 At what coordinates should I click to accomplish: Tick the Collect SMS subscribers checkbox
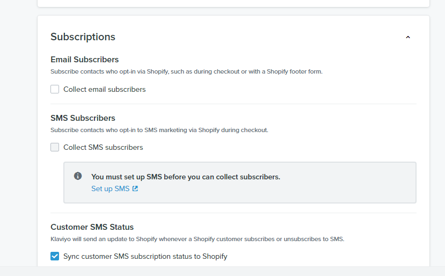[x=55, y=147]
